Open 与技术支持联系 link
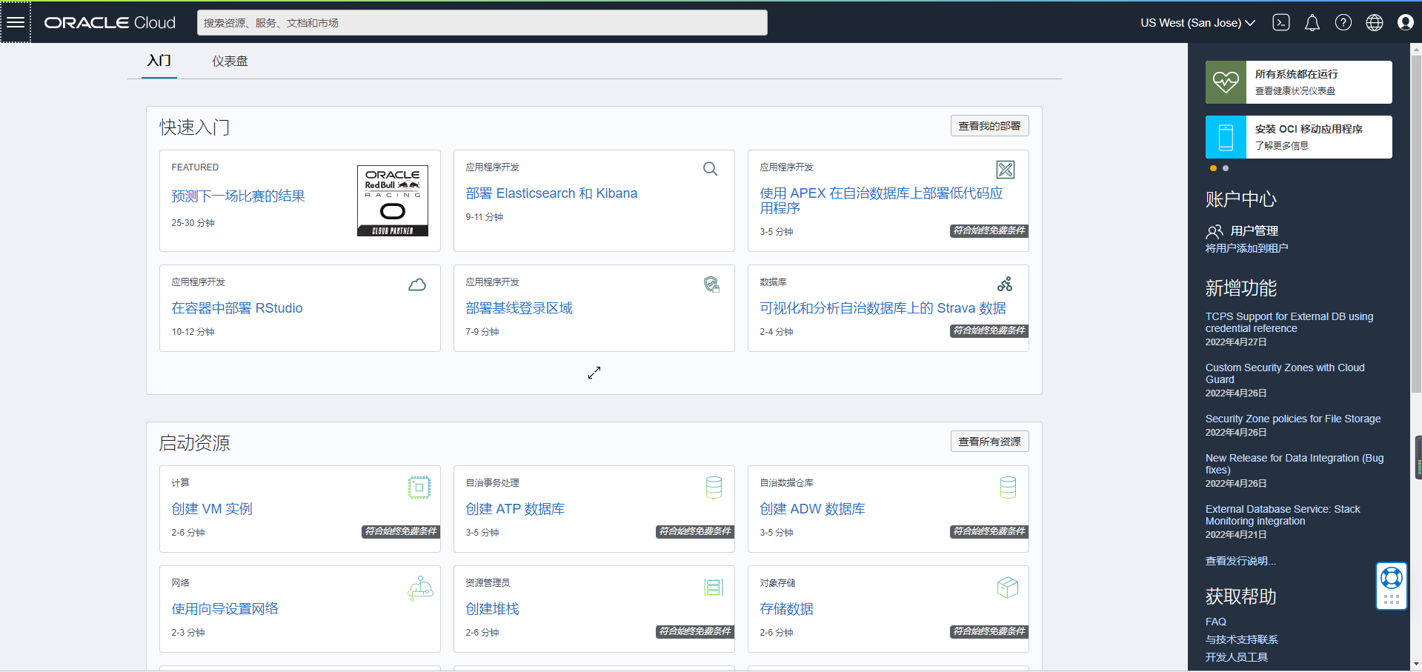 click(x=1242, y=639)
